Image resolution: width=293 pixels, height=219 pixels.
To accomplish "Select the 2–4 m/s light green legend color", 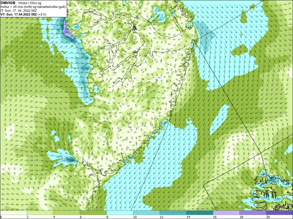I will [x=40, y=213].
